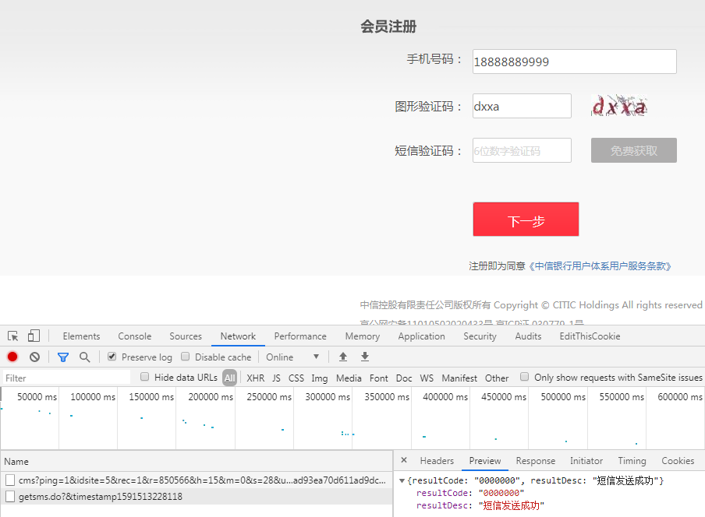
Task: Filter requests by Font
Action: pos(378,378)
